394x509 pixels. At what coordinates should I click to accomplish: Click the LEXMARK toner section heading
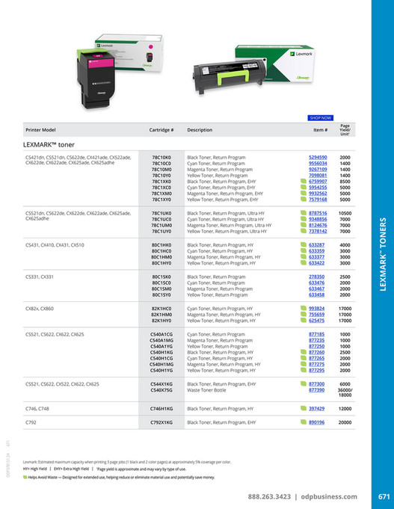49,145
